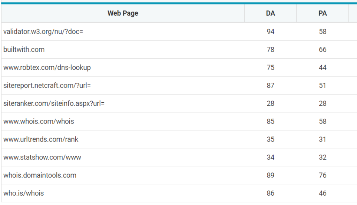The width and height of the screenshot is (357, 205).
Task: Sort table by Web Page column header
Action: (123, 13)
